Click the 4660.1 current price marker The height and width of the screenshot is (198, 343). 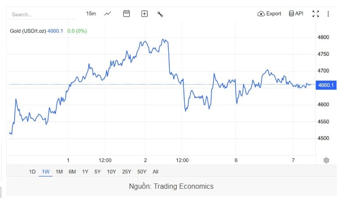[x=325, y=85]
